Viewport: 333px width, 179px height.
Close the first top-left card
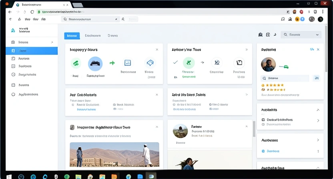(157, 50)
